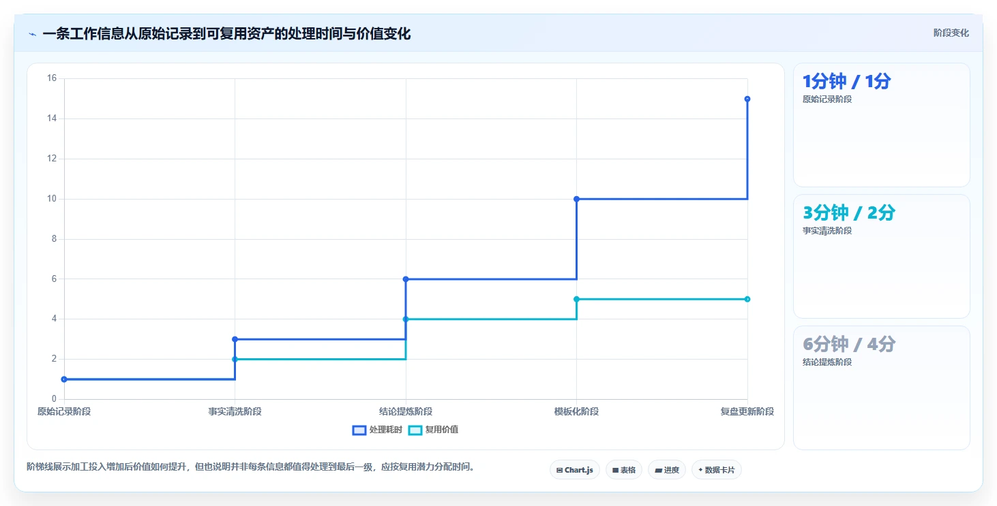997x506 pixels.
Task: Click the Chart.js tag button
Action: [x=575, y=470]
